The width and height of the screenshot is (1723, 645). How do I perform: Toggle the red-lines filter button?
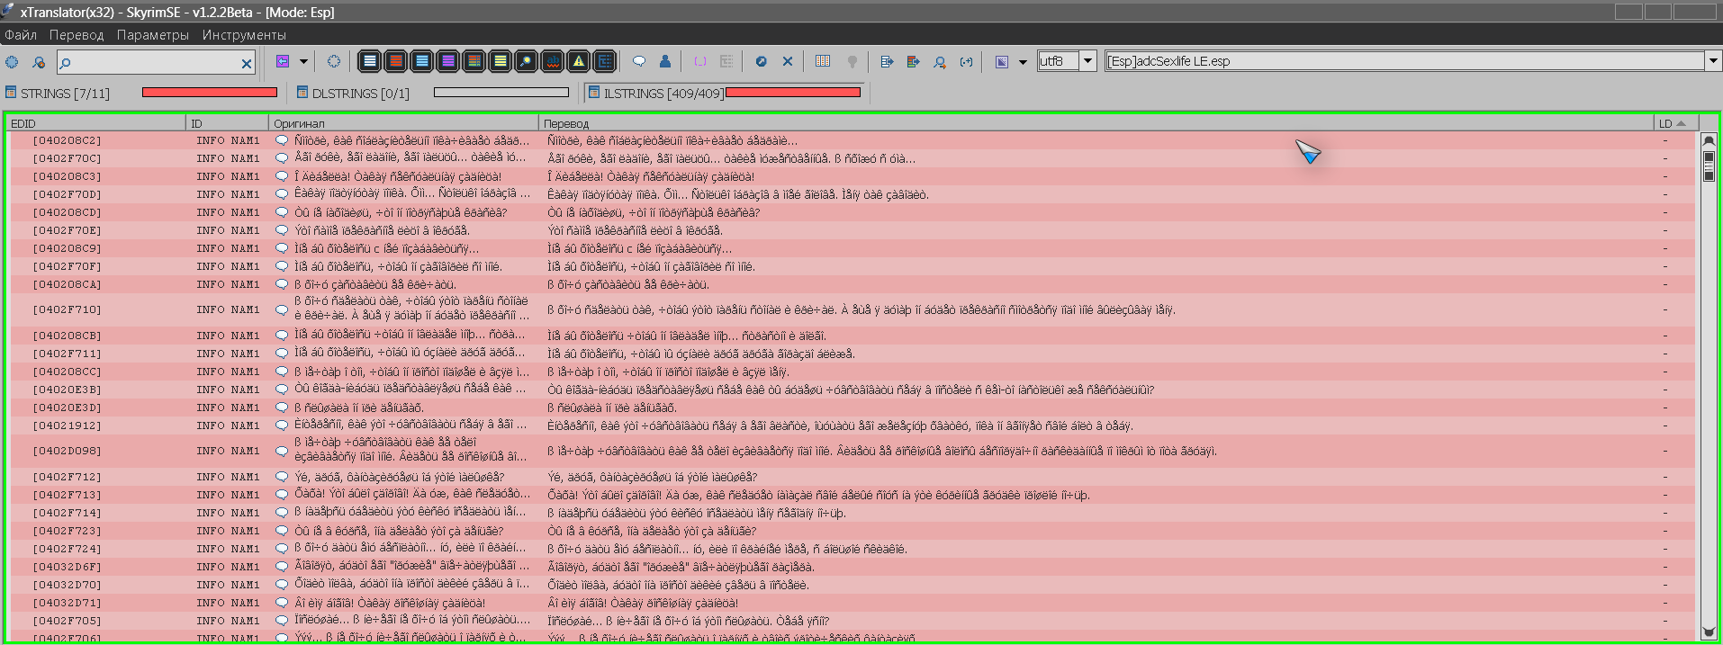tap(395, 61)
